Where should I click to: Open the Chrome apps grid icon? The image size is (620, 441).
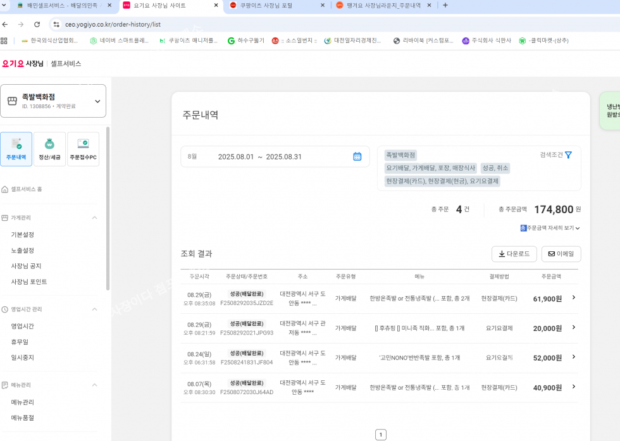click(4, 40)
